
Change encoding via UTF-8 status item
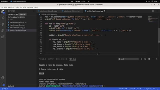tap(139, 89)
